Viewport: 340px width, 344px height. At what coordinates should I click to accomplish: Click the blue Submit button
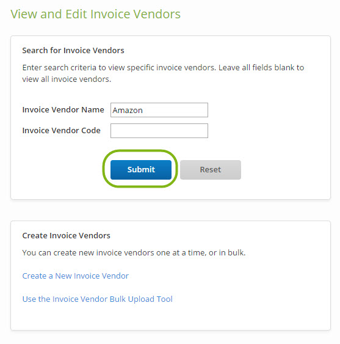[x=141, y=170]
